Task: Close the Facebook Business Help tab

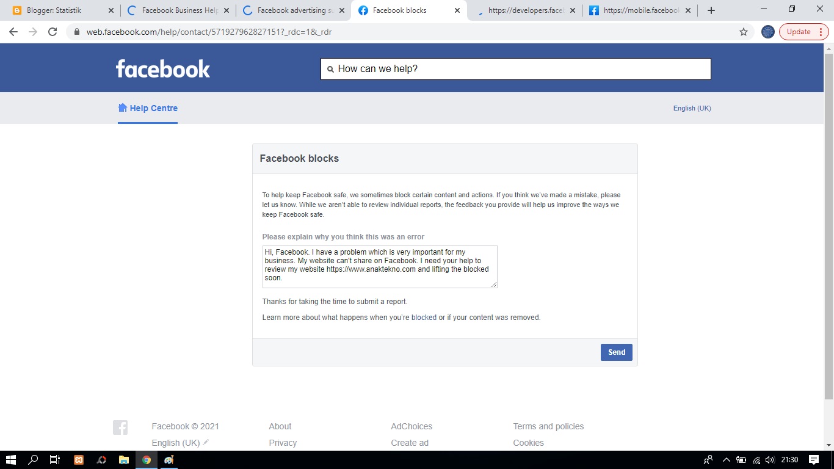Action: point(226,10)
